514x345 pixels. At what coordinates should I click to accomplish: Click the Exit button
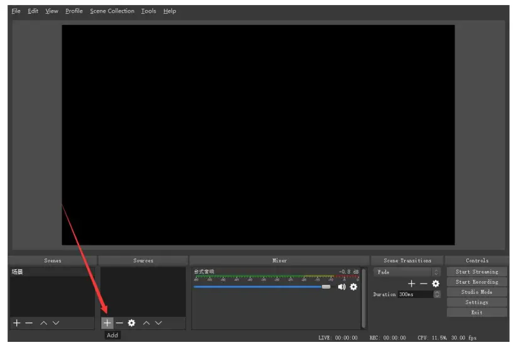[x=476, y=312]
